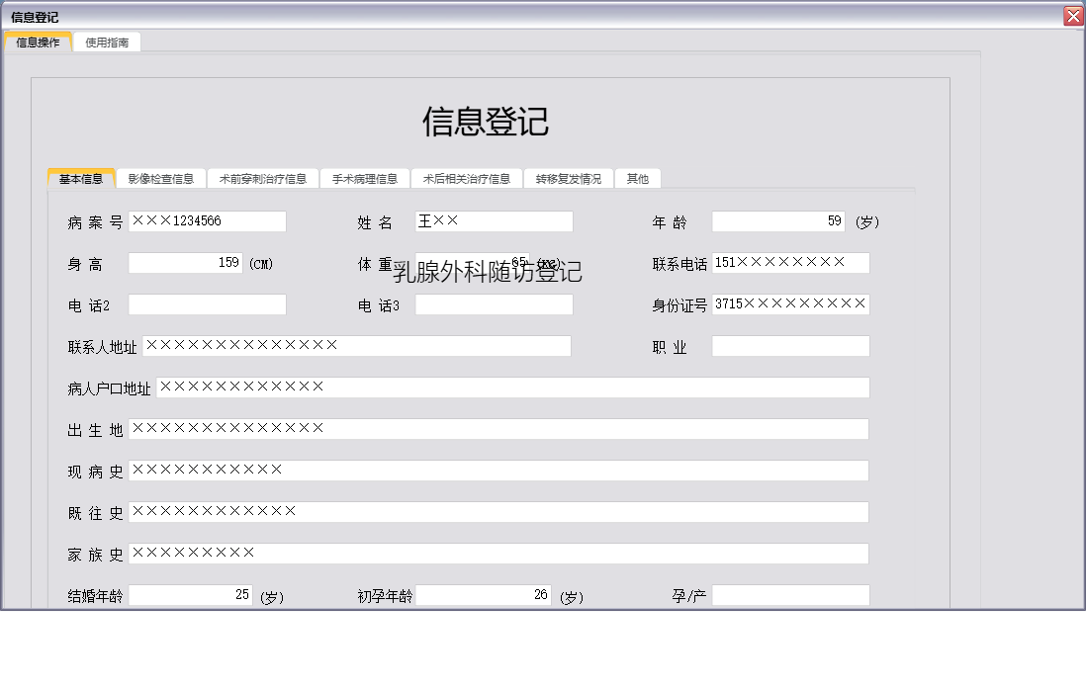
Task: Select the 结婚年龄 field showing 25
Action: [x=193, y=594]
